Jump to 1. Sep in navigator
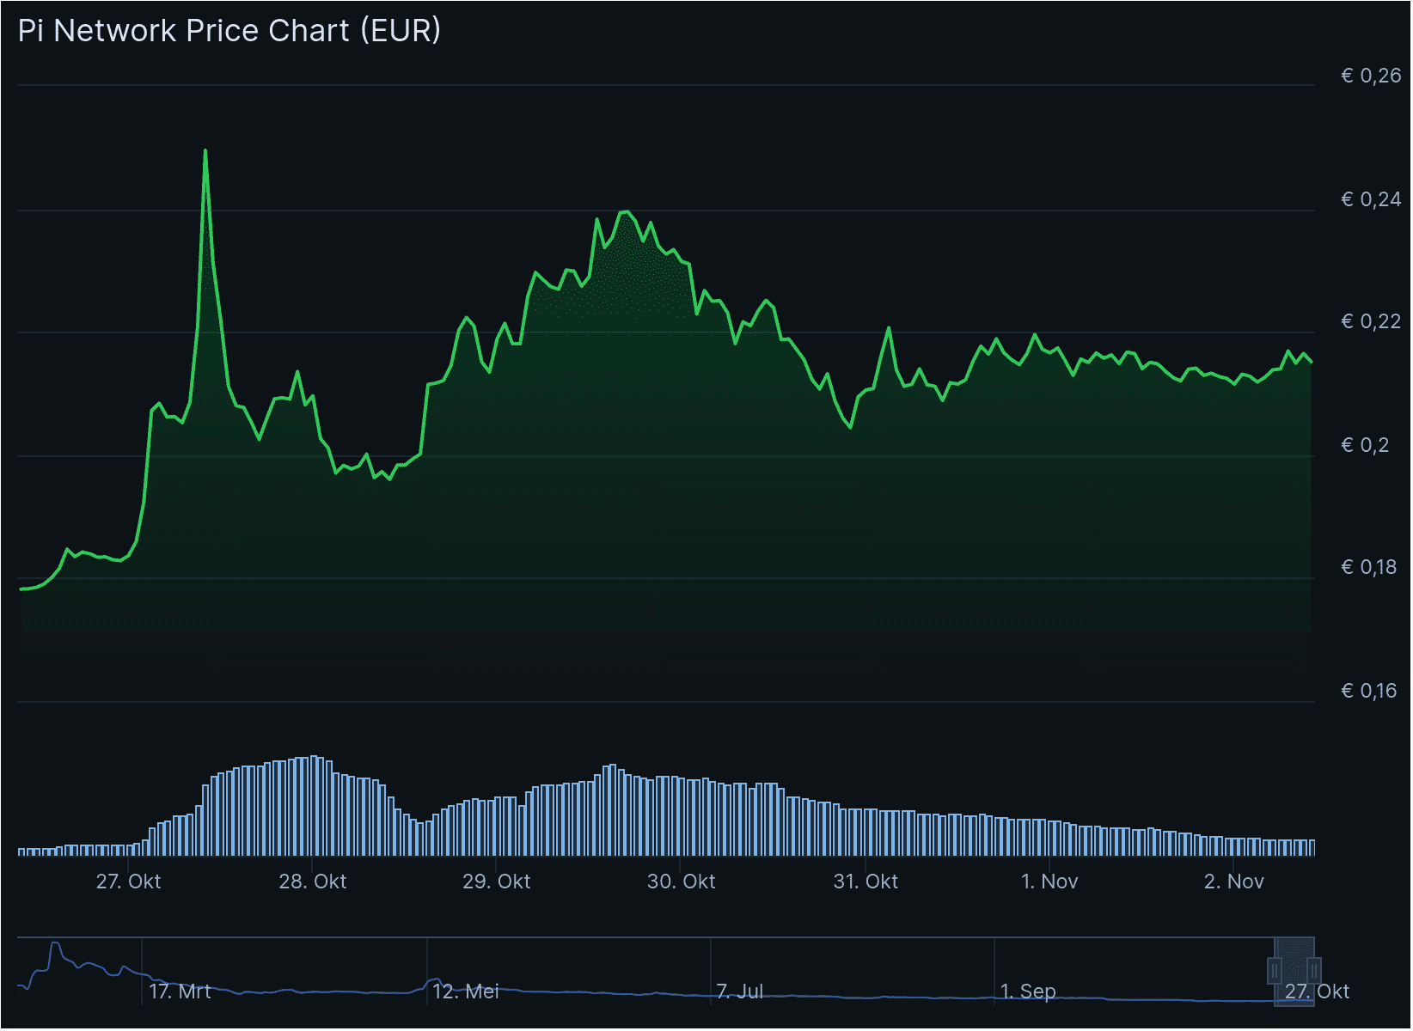Screen dimensions: 1413x1031 (1028, 991)
